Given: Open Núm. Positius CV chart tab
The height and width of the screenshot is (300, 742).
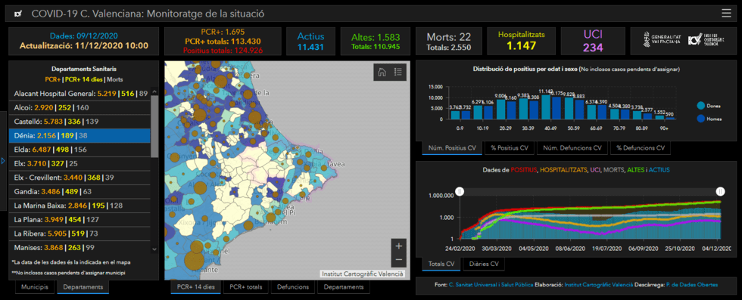Looking at the screenshot, I should click(x=452, y=148).
